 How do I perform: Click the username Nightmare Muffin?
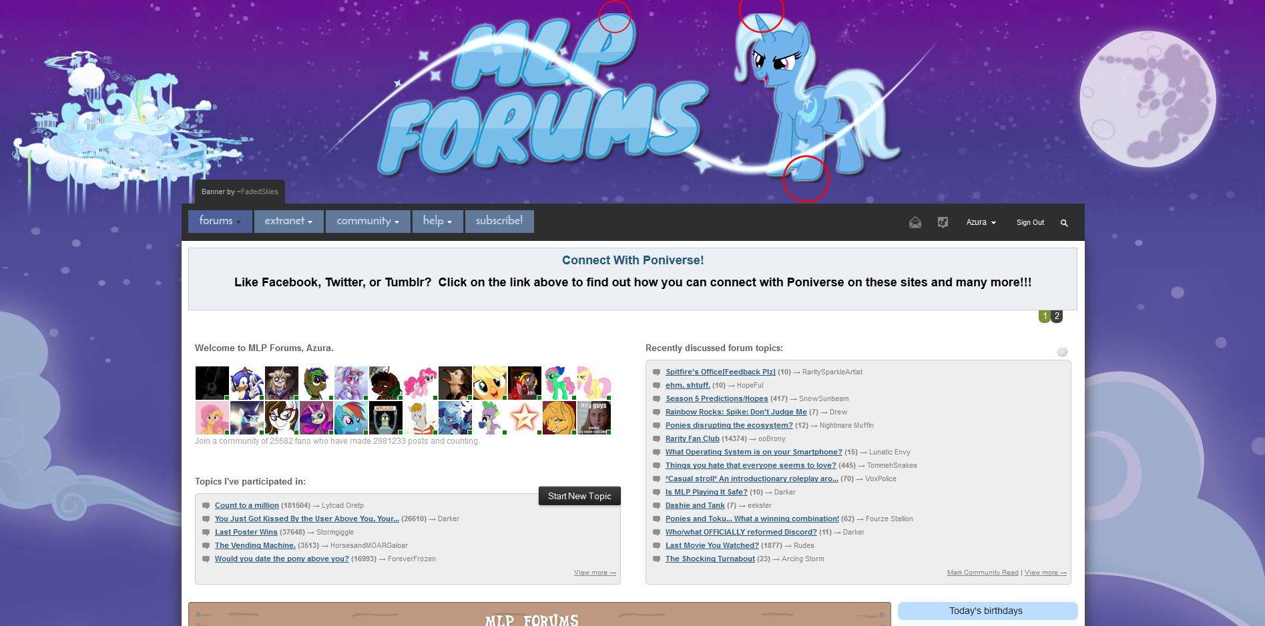pos(846,426)
